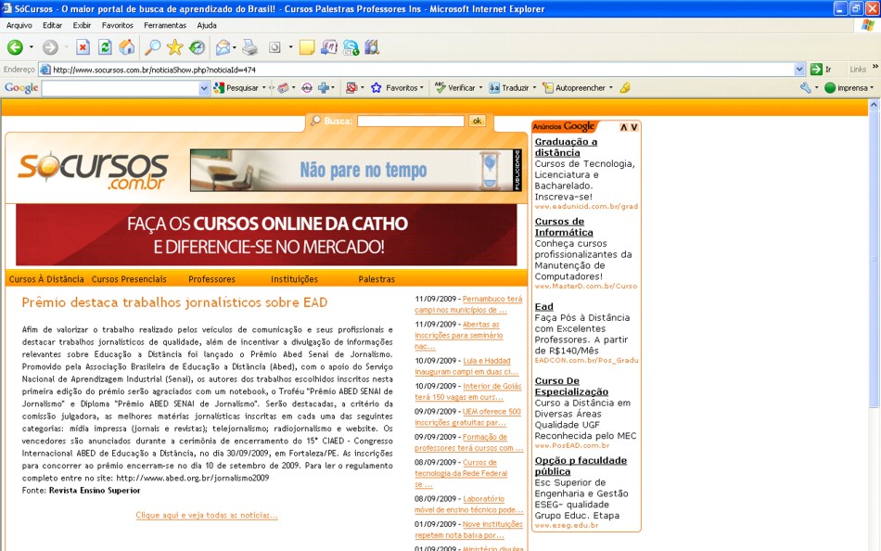Viewport: 881px width, 551px height.
Task: Open the Favorites star in the IE toolbar
Action: [x=174, y=47]
